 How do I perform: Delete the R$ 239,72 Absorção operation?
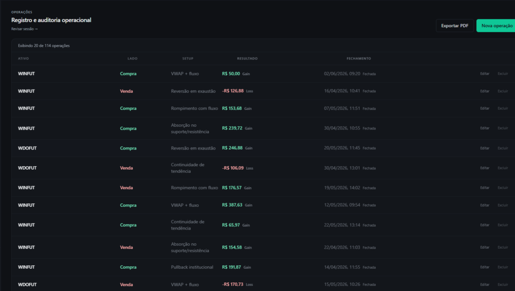click(502, 128)
